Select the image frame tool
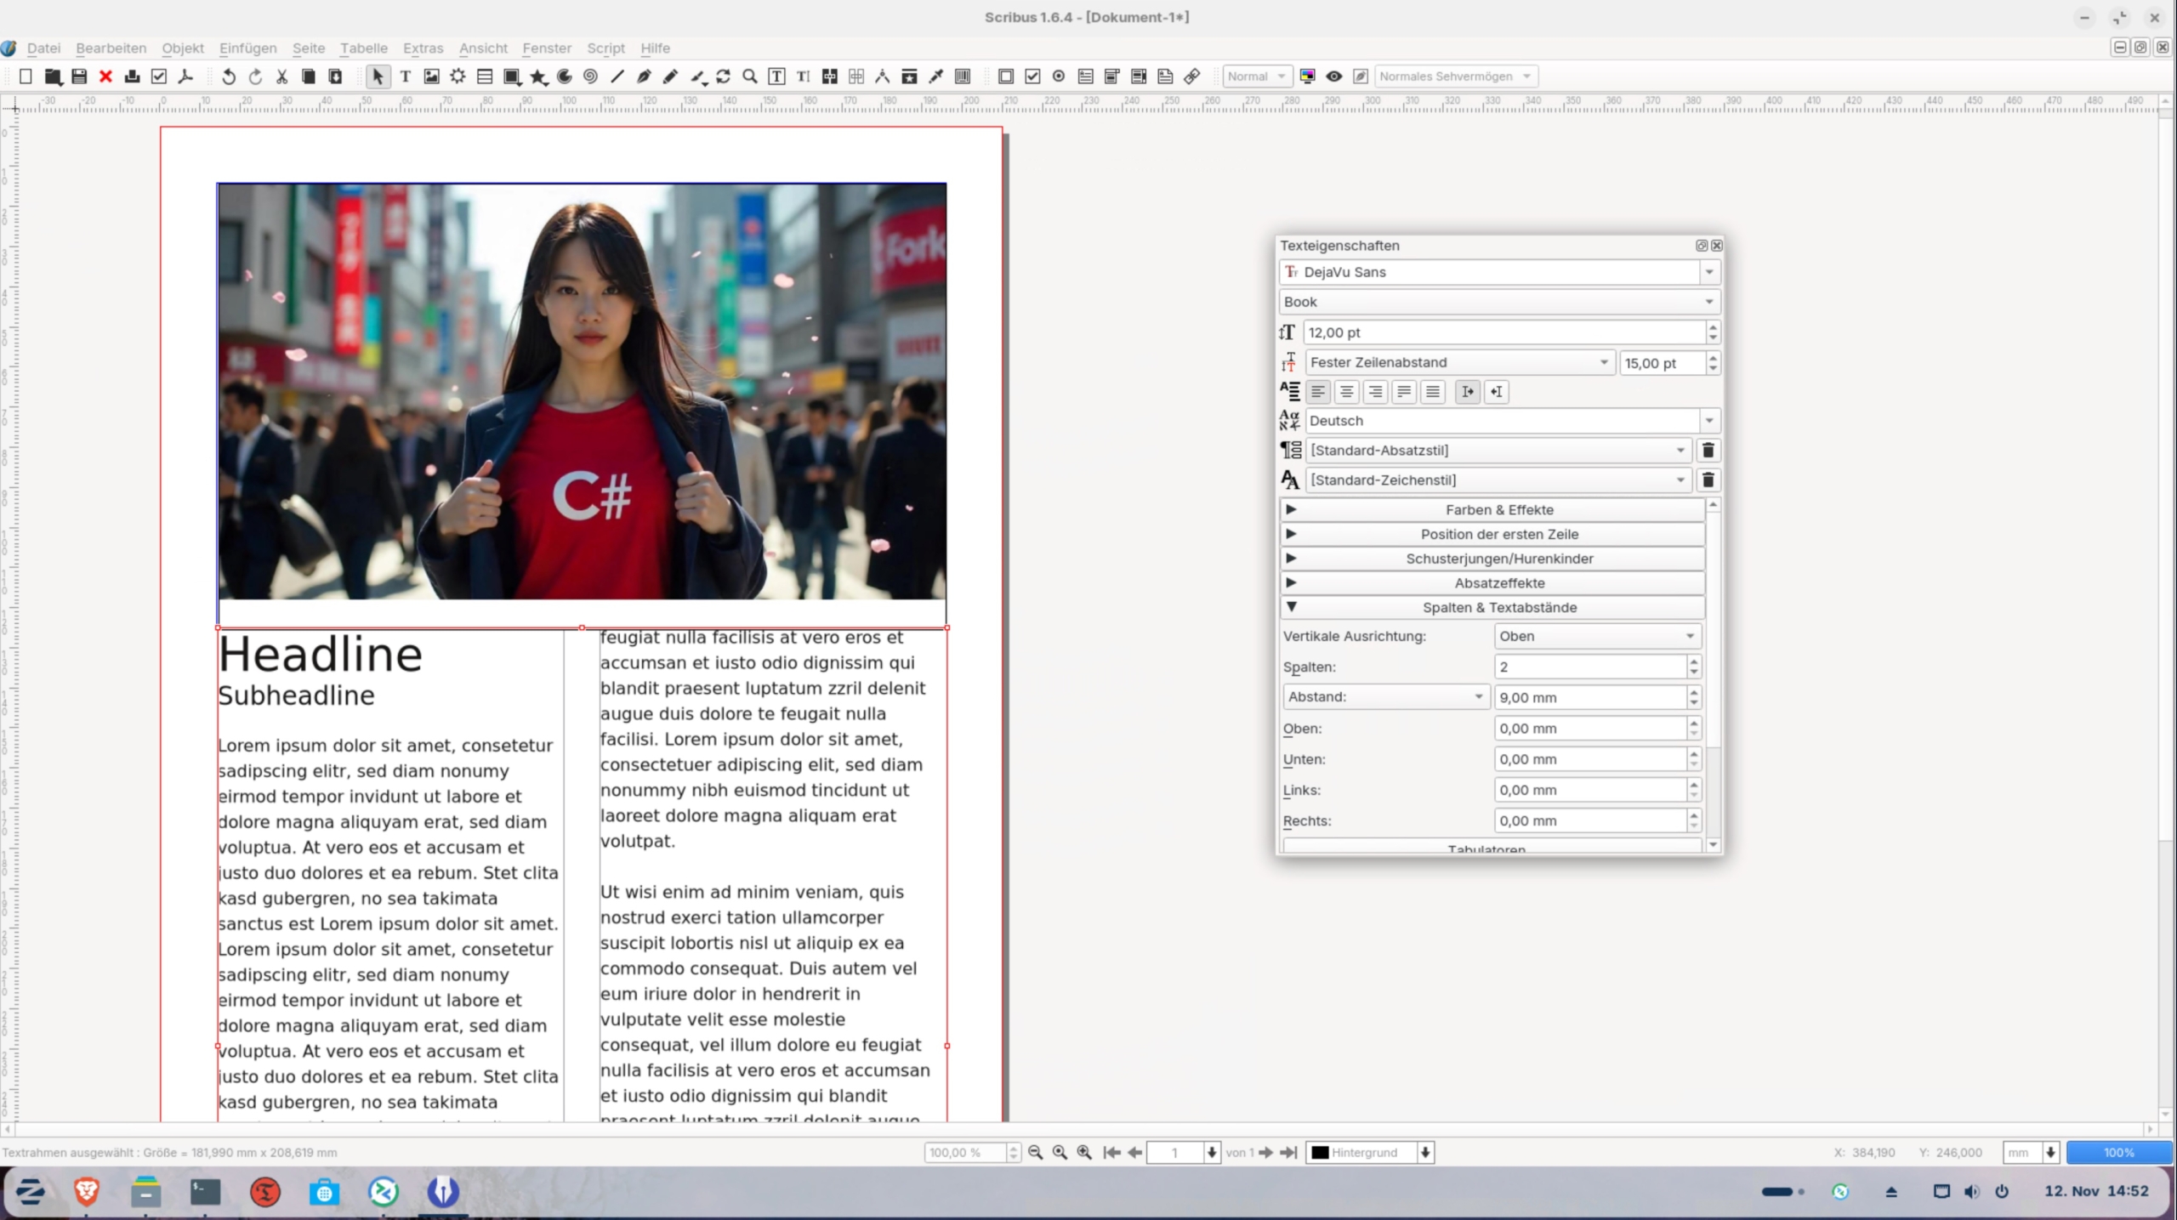Screen dimensions: 2177x1220 click(x=432, y=77)
